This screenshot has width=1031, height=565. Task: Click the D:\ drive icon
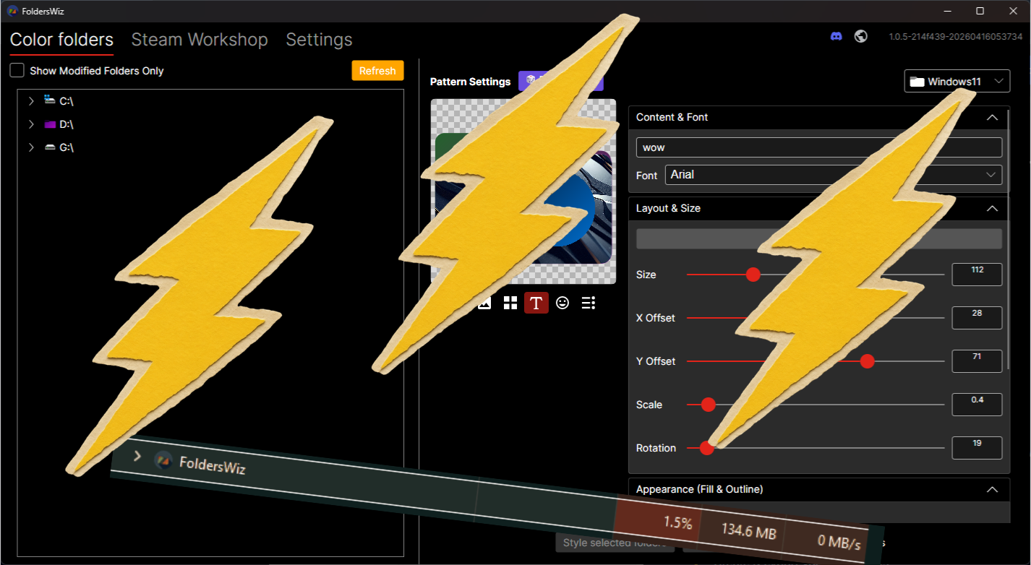pyautogui.click(x=50, y=124)
